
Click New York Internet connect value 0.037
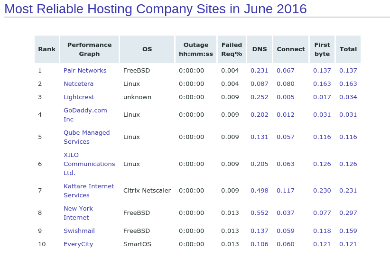tap(285, 213)
